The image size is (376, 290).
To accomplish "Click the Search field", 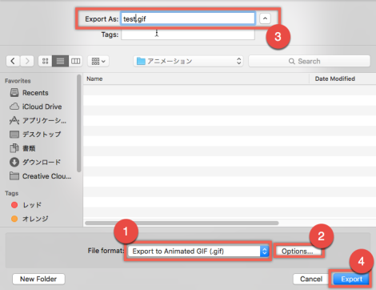I will click(x=310, y=61).
